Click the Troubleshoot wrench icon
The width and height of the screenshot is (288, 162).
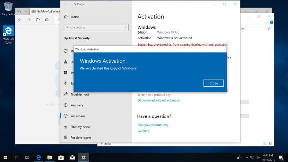[66, 94]
